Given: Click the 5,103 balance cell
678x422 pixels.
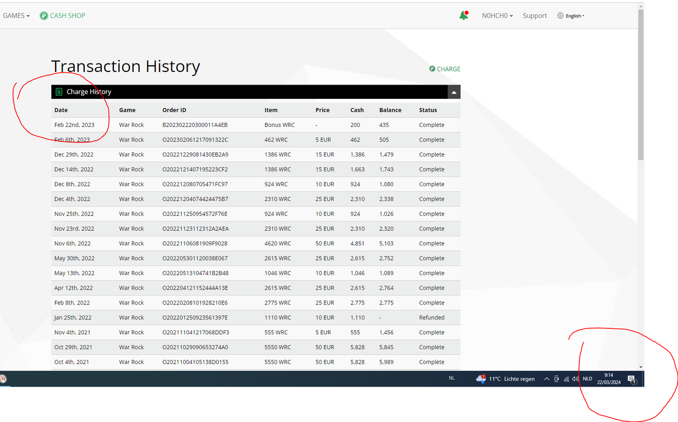Looking at the screenshot, I should pos(386,243).
